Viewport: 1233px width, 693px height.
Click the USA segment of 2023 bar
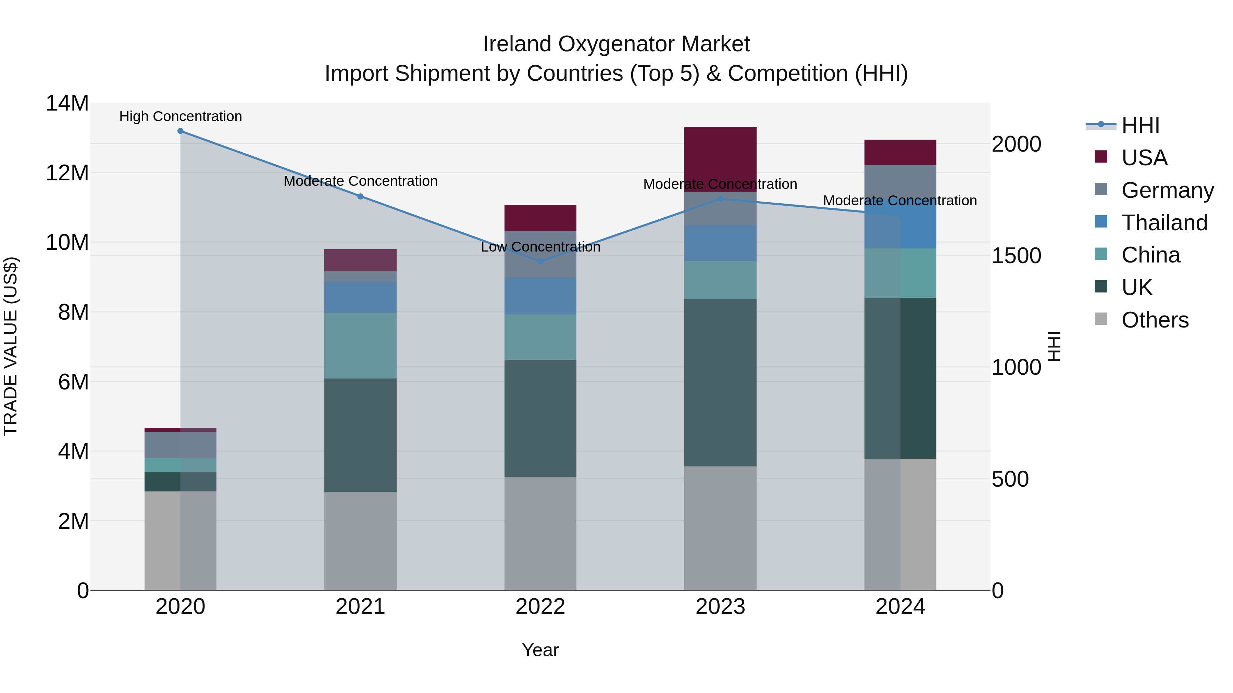(x=720, y=159)
